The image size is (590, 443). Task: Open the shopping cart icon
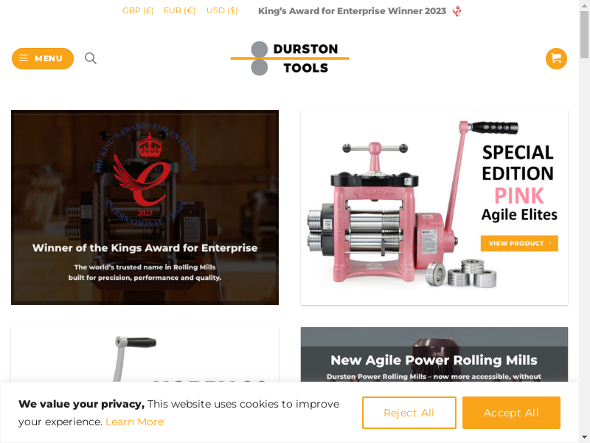point(556,58)
